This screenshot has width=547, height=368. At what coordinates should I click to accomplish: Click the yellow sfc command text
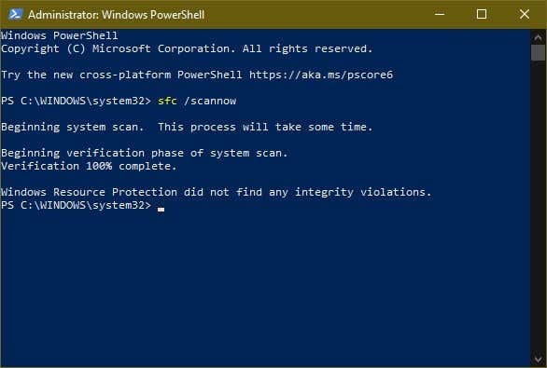tap(167, 101)
